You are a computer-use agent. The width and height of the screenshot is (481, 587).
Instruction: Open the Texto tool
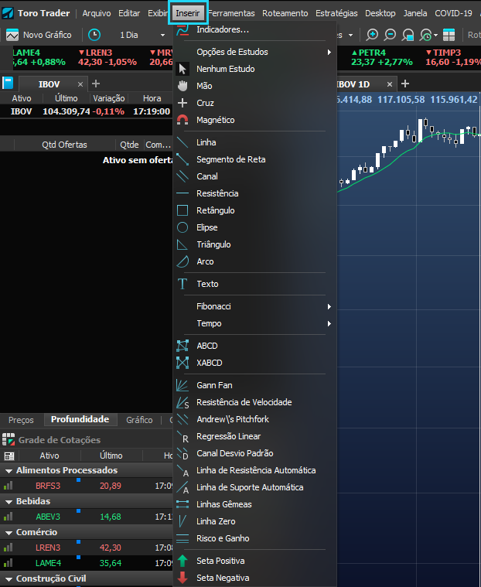(x=254, y=284)
